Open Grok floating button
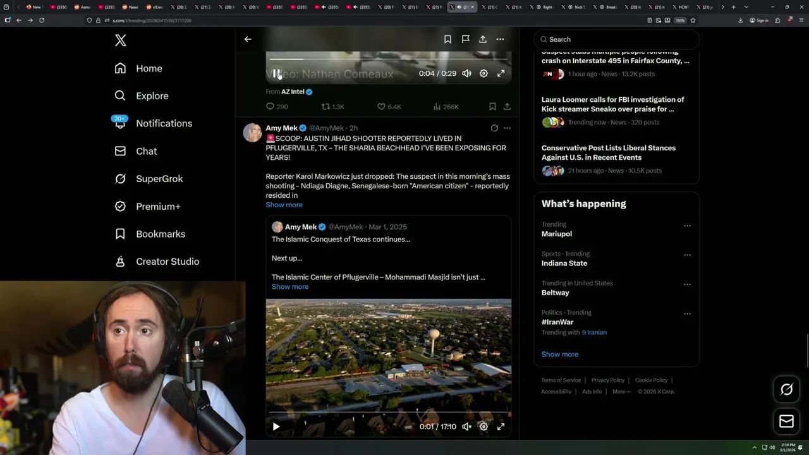 [787, 390]
